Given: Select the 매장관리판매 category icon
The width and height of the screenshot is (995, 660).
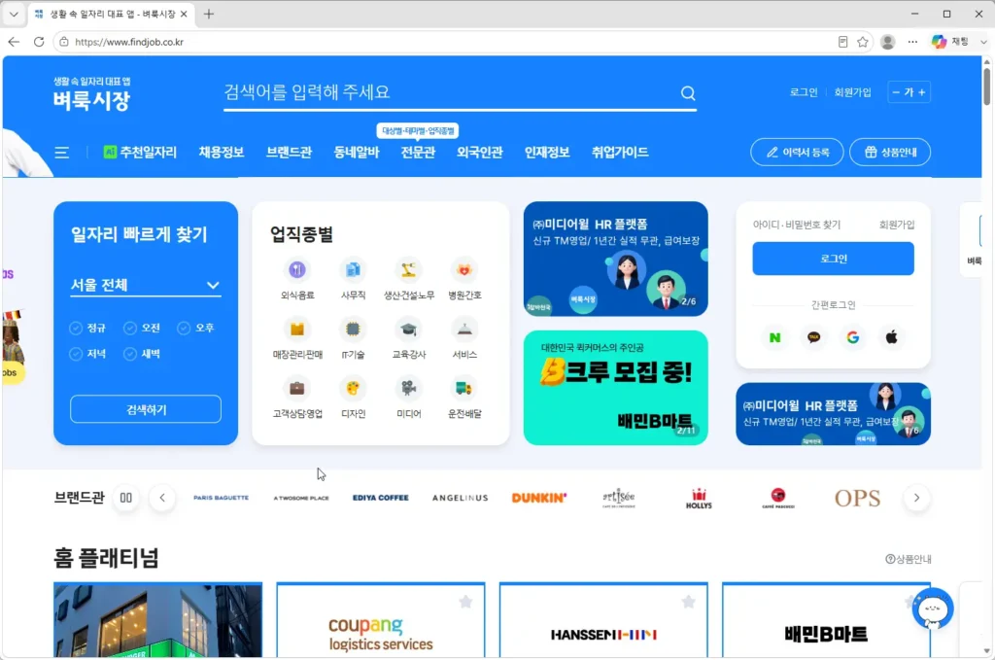Looking at the screenshot, I should tap(297, 329).
